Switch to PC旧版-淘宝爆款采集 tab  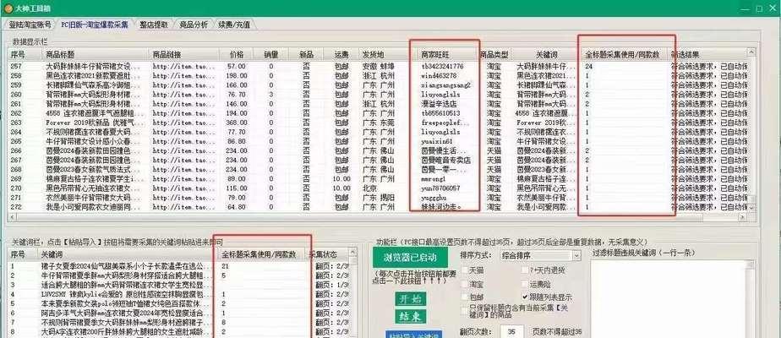(95, 24)
